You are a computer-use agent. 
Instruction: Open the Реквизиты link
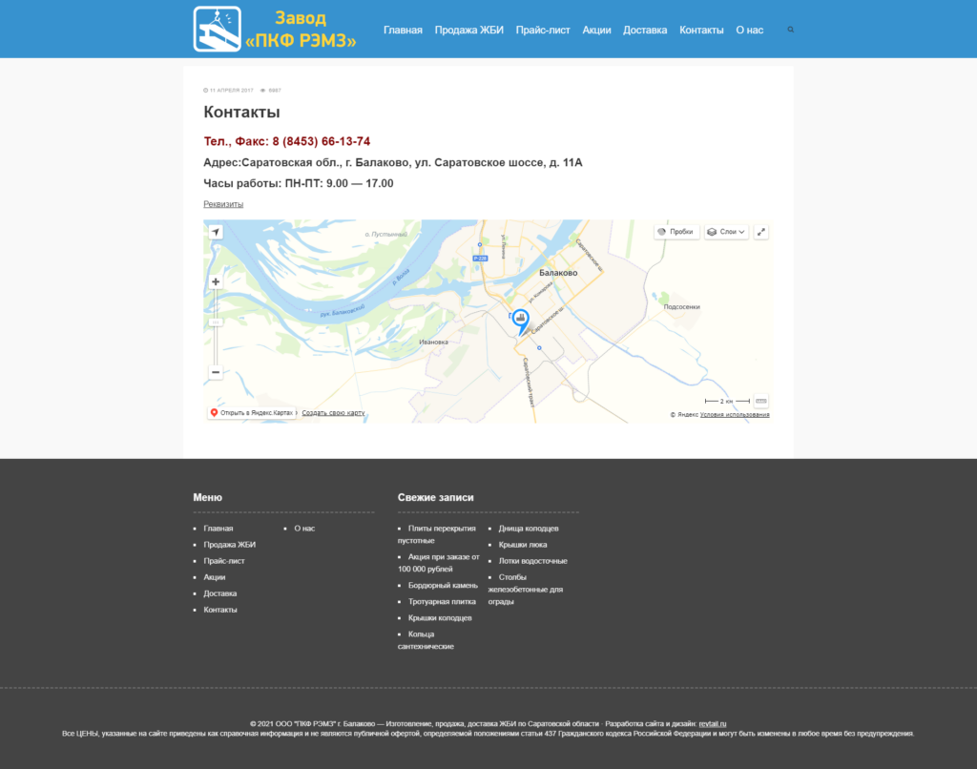coord(223,204)
